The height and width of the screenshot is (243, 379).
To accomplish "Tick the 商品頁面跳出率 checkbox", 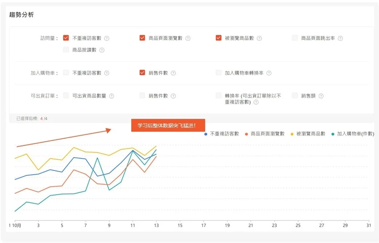I will (x=295, y=38).
